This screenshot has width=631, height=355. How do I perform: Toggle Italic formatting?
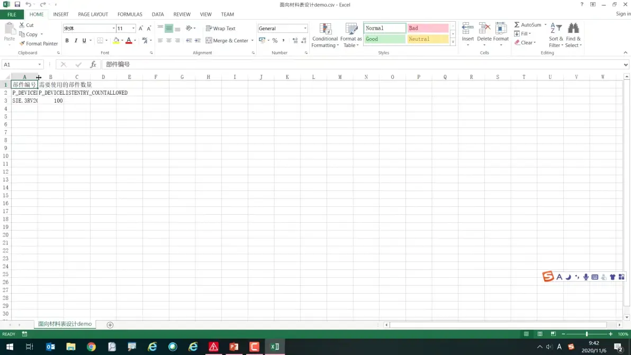click(76, 41)
